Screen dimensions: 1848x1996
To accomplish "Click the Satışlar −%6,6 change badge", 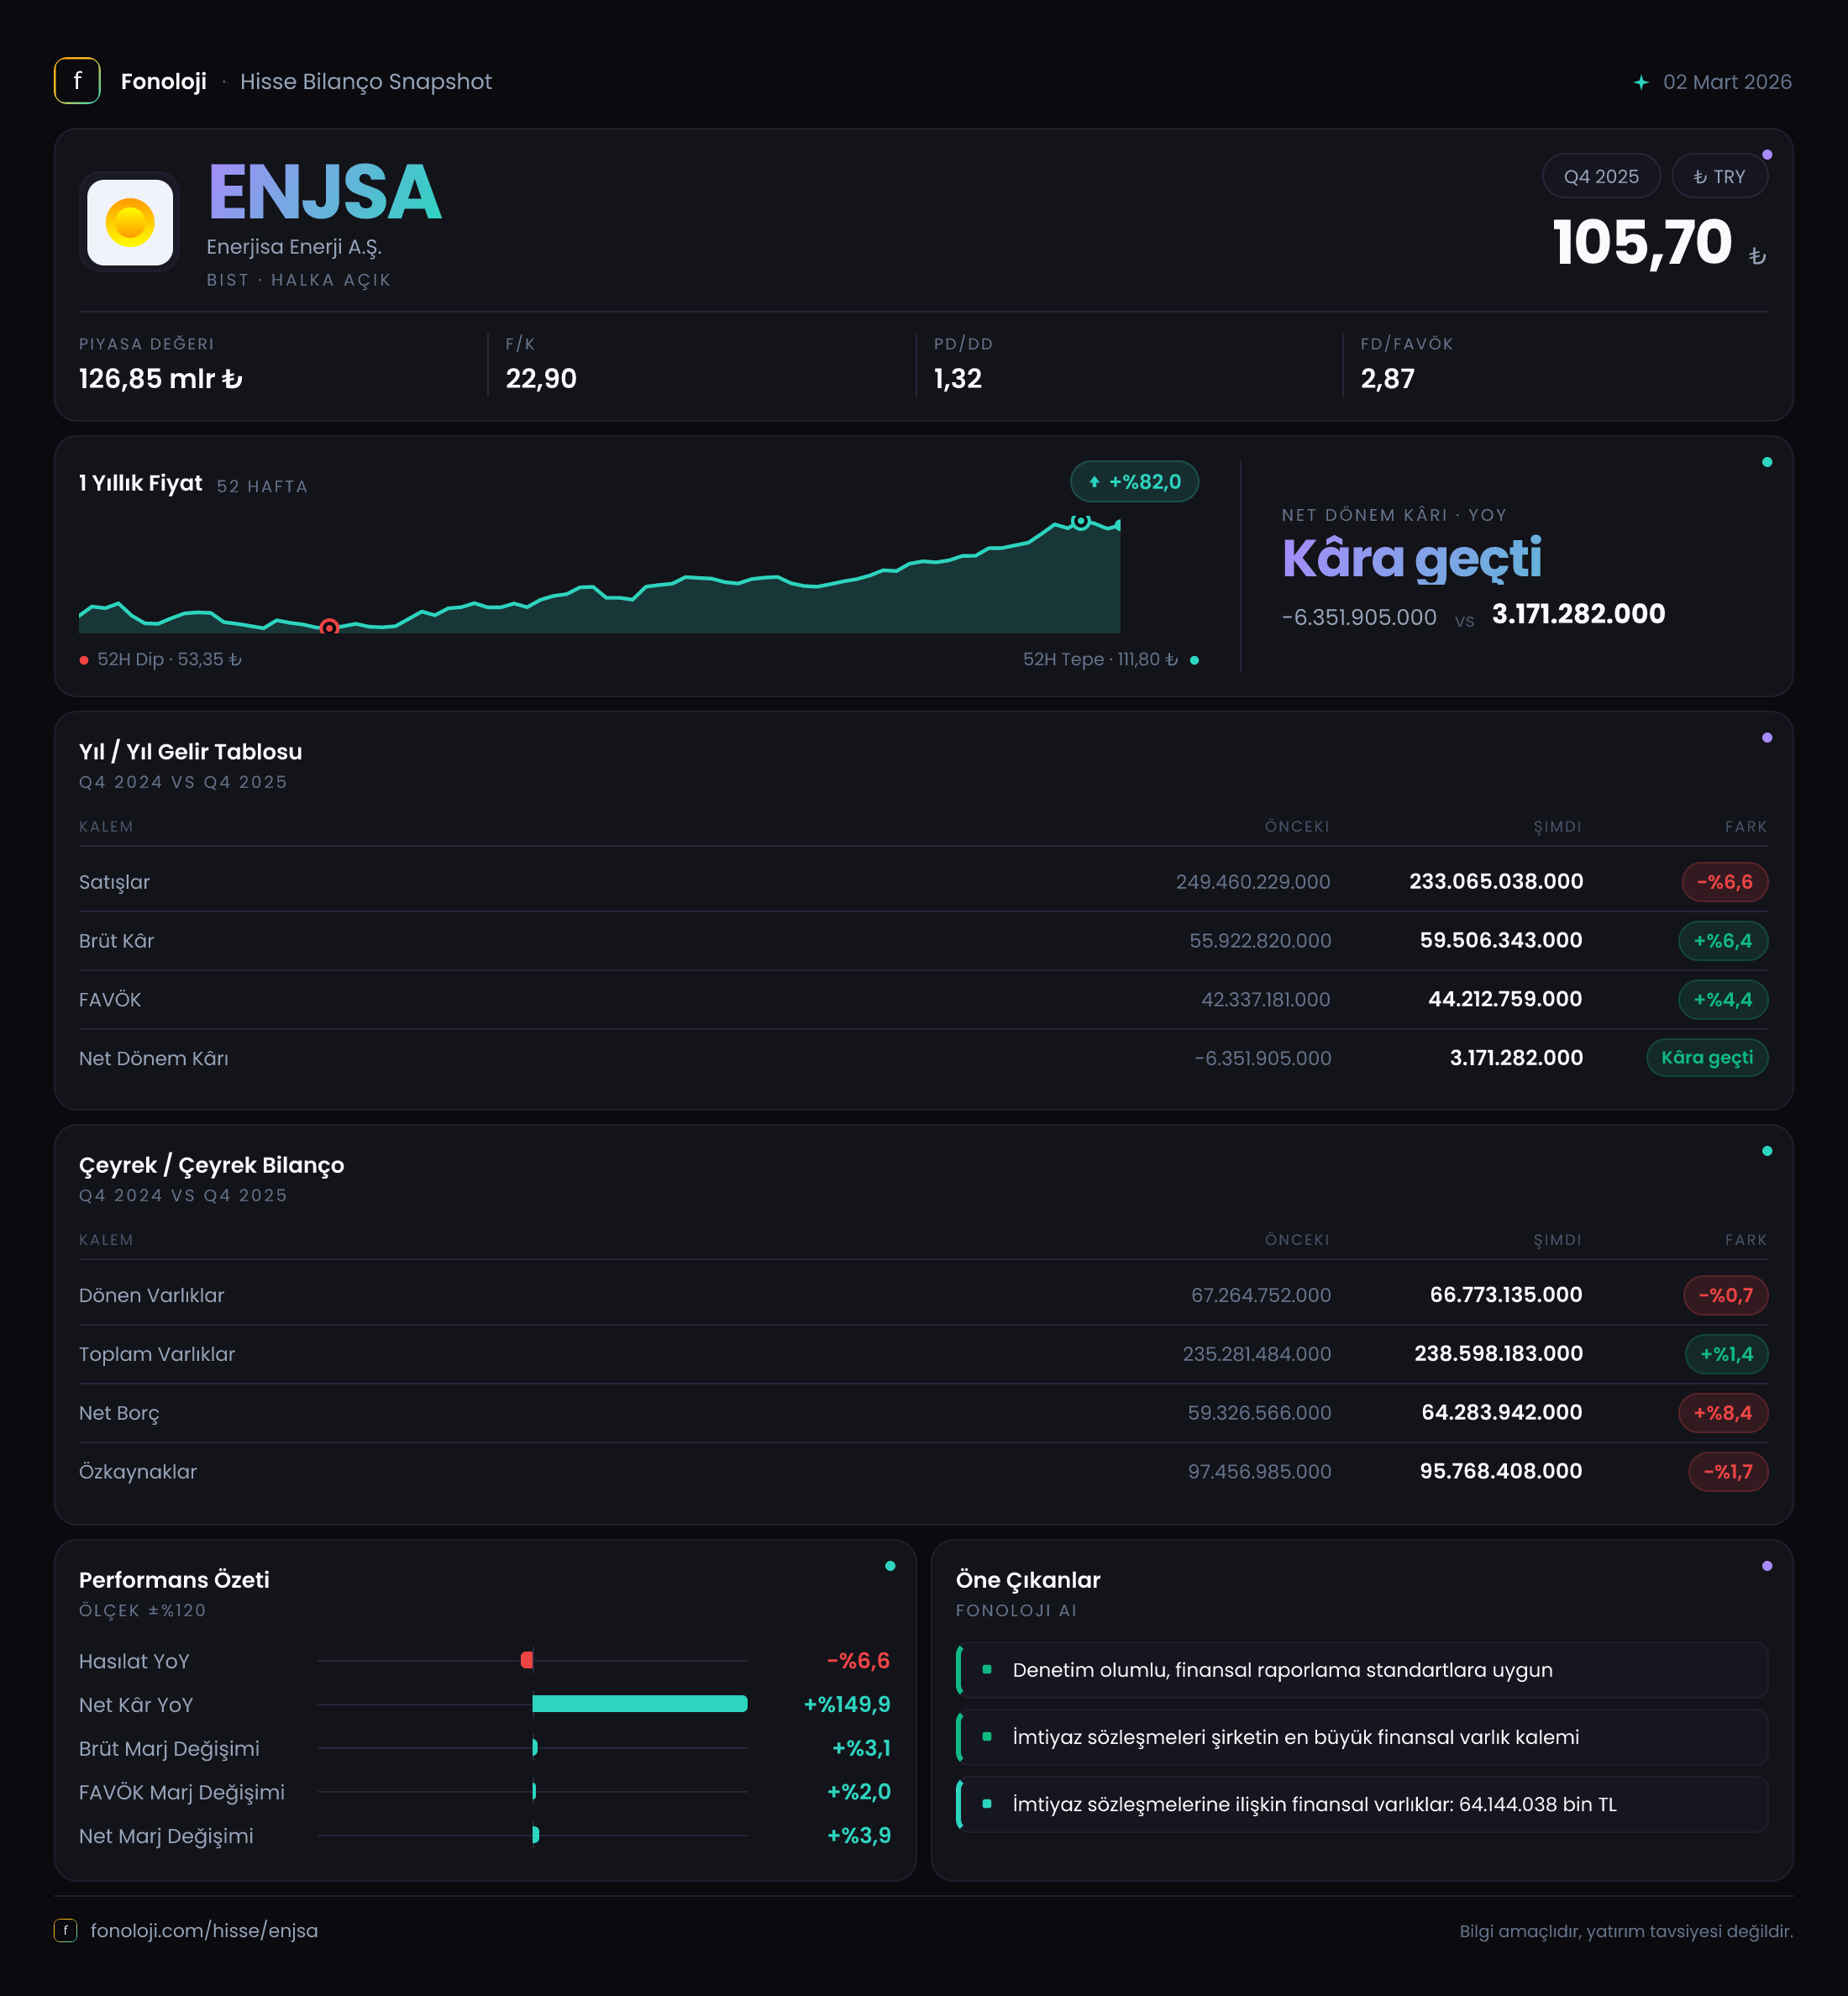I will (1725, 882).
